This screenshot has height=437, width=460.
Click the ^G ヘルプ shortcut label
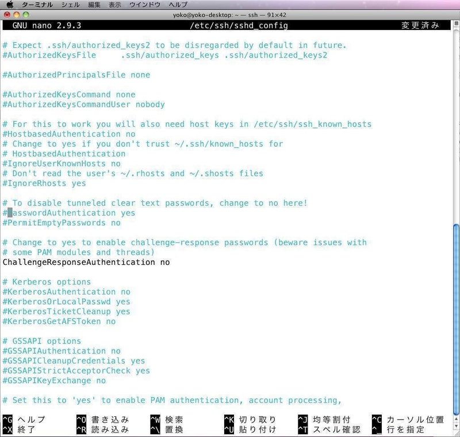click(24, 419)
